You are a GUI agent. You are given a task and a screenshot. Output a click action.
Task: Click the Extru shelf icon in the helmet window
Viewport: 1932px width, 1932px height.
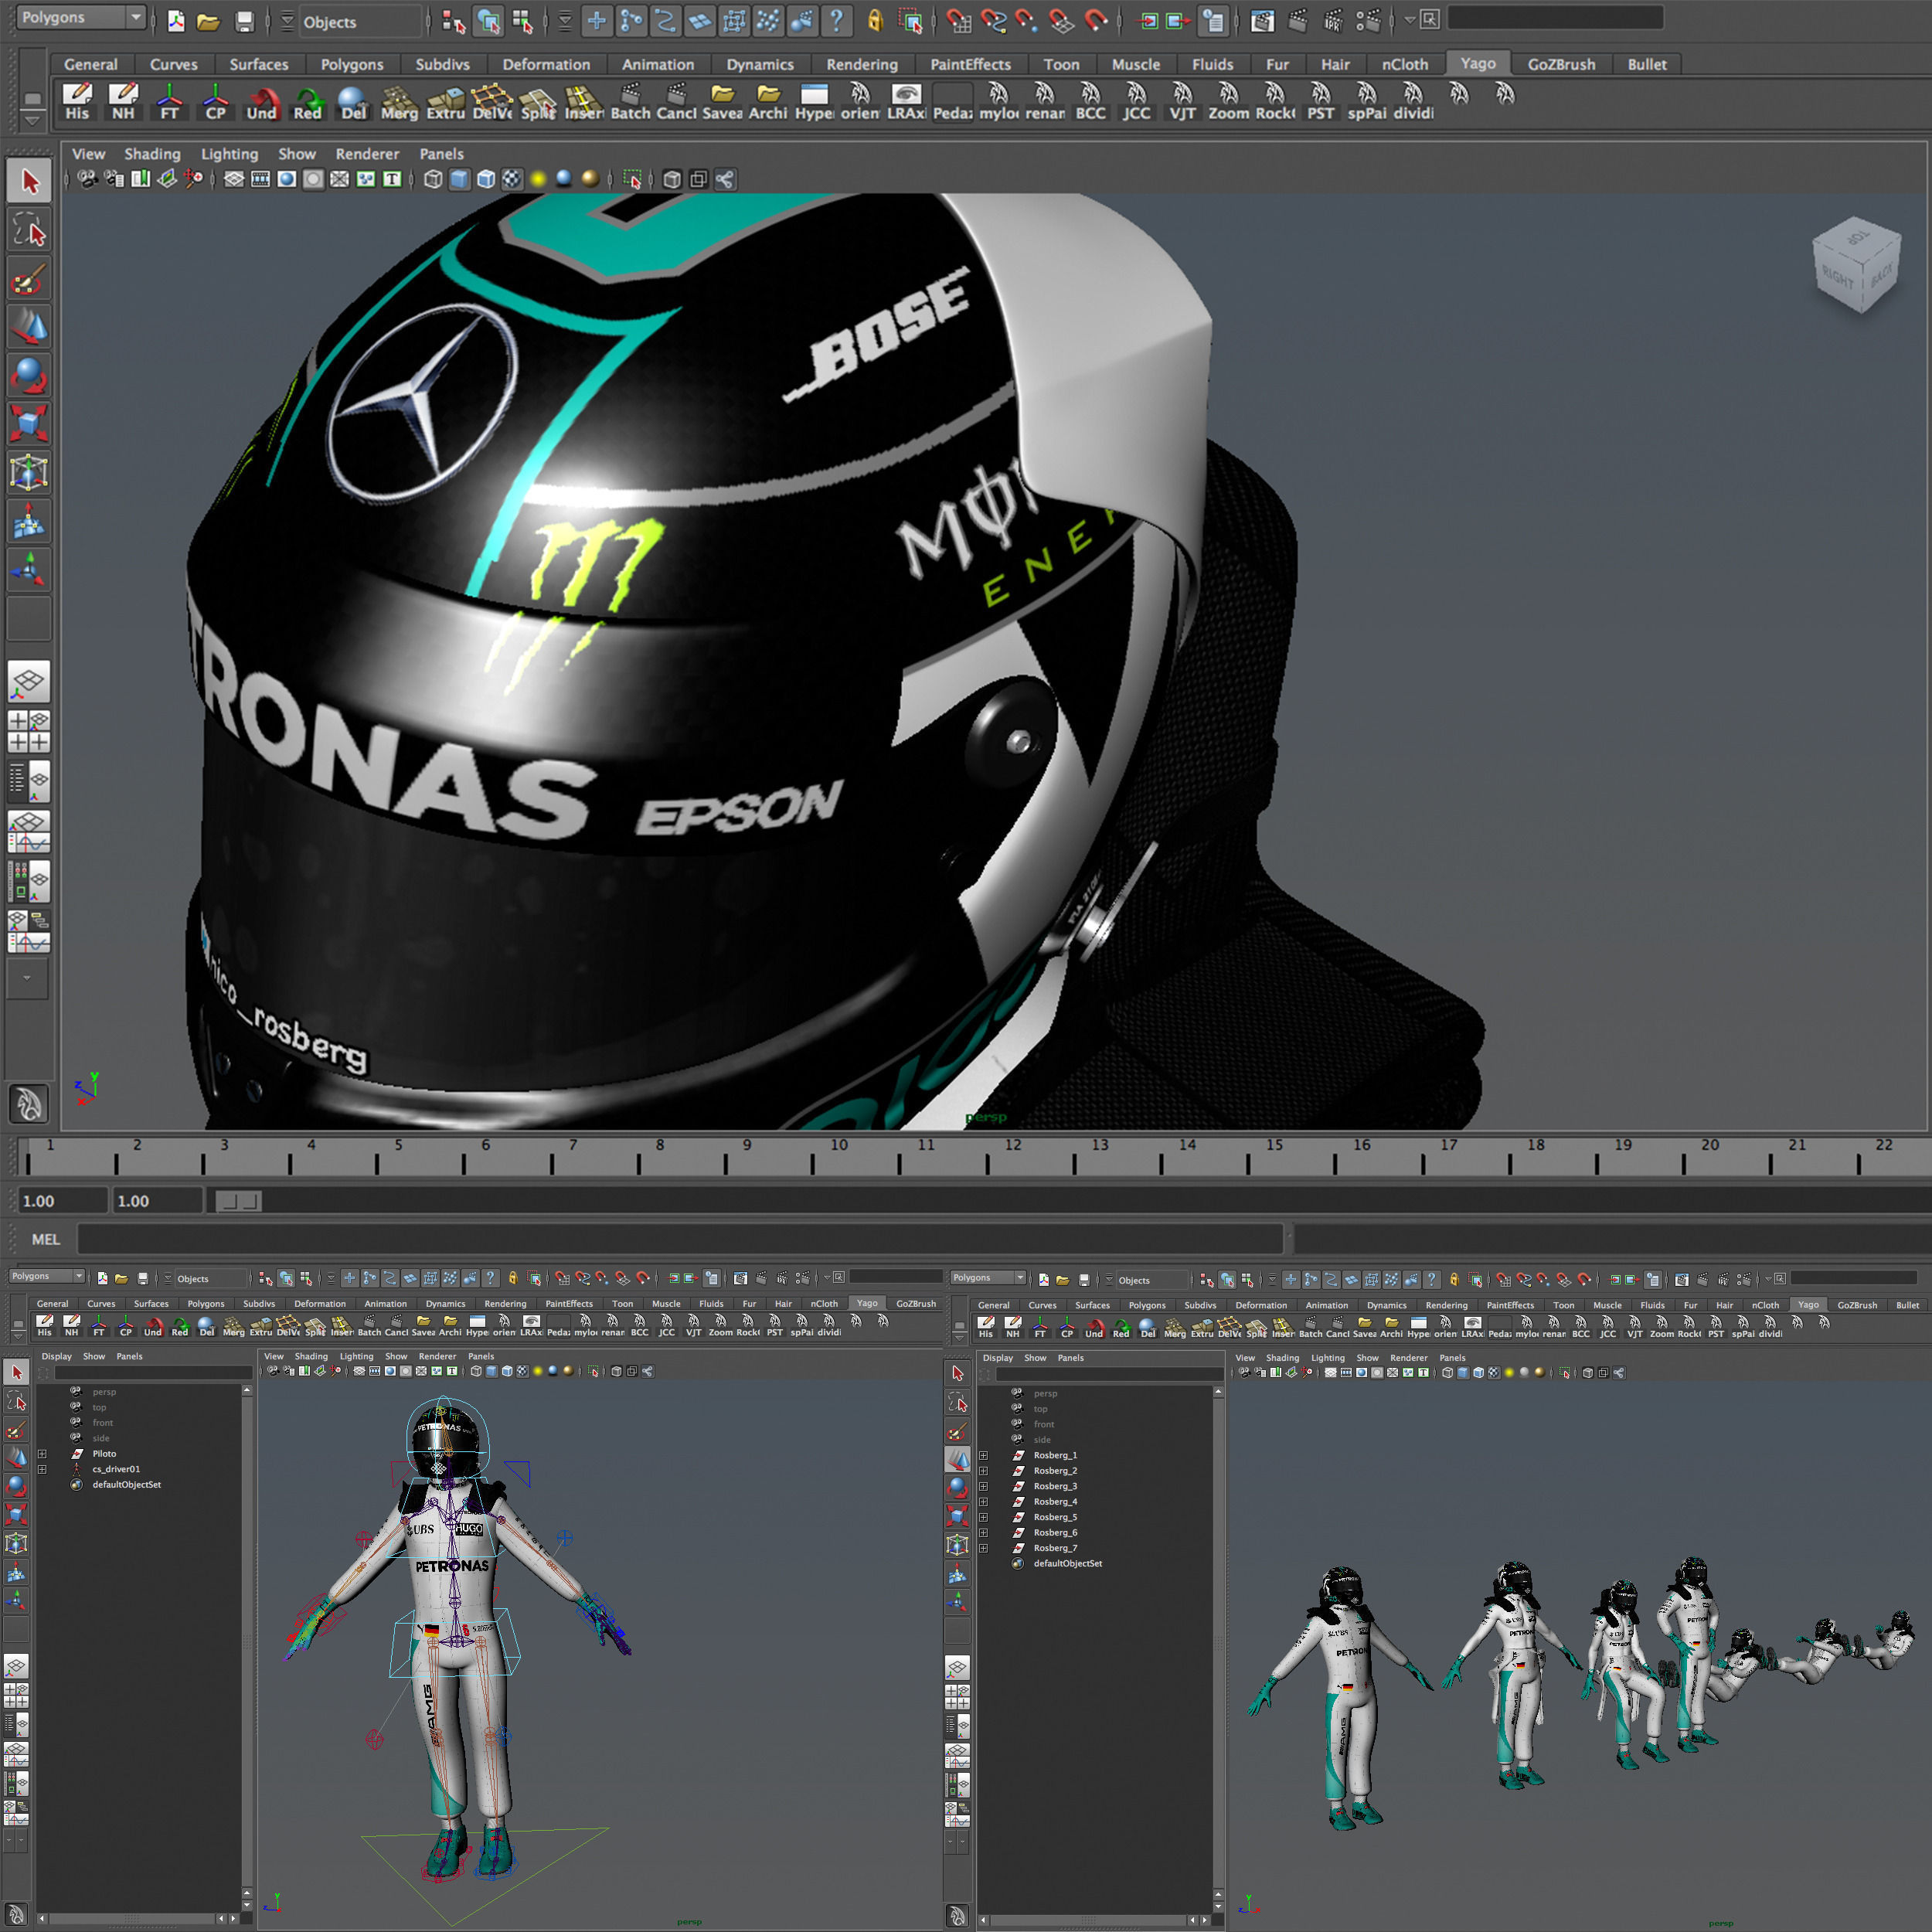point(445,102)
